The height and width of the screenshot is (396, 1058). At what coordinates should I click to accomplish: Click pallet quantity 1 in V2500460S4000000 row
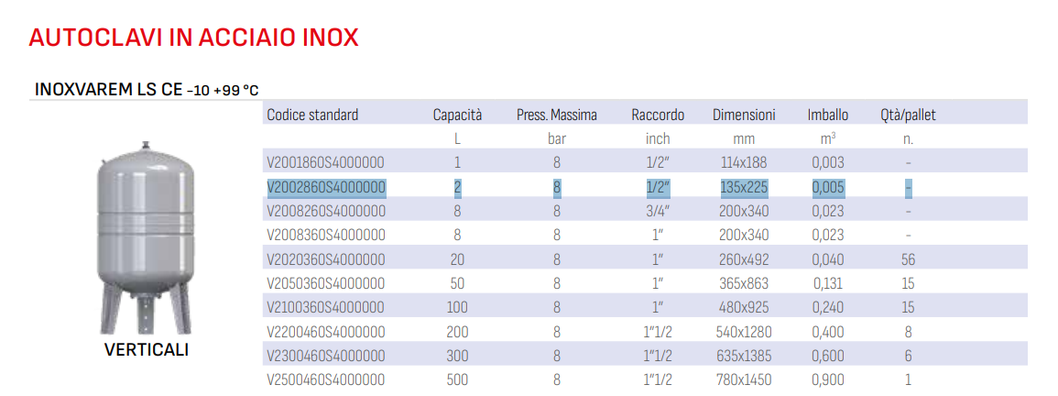[908, 379]
